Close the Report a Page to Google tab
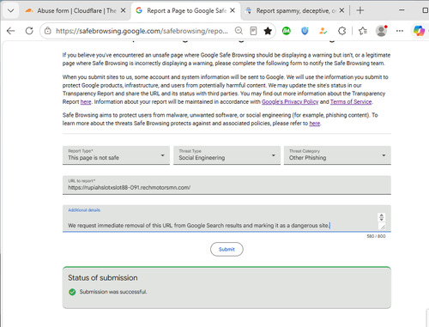This screenshot has height=327, width=429. [x=233, y=10]
